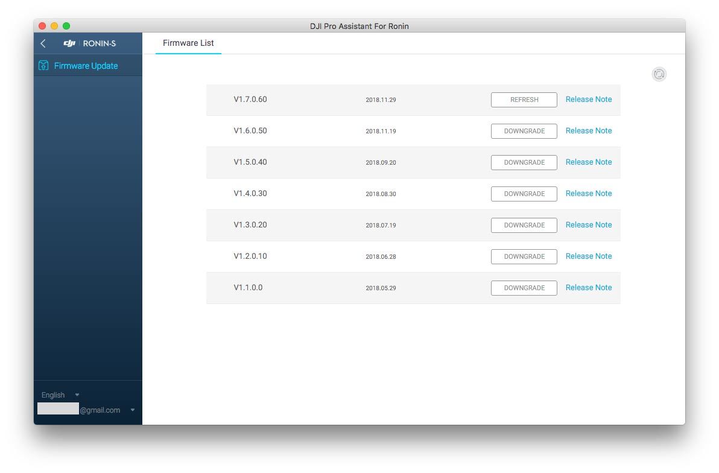Open the English language dropdown

pos(60,395)
